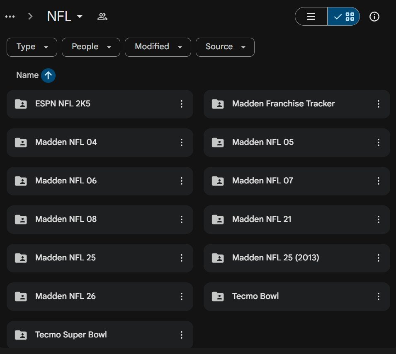Open more actions for Madden NFL 06
This screenshot has height=354, width=396.
(x=181, y=181)
